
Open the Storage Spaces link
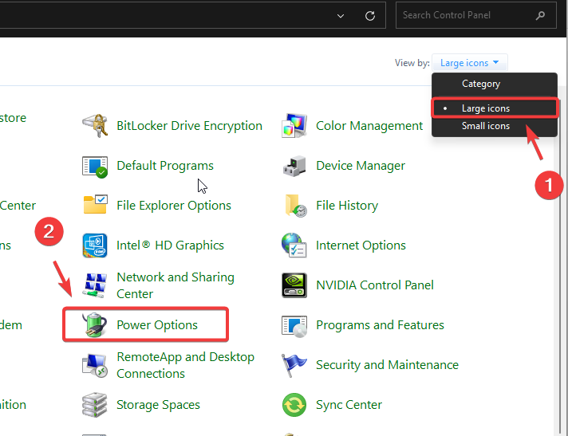point(158,405)
